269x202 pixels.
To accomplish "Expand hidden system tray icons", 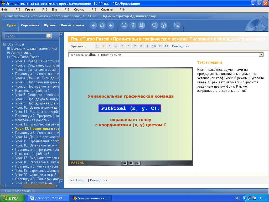I will pos(244,198).
